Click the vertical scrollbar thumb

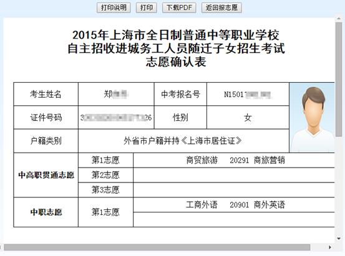click(x=339, y=80)
